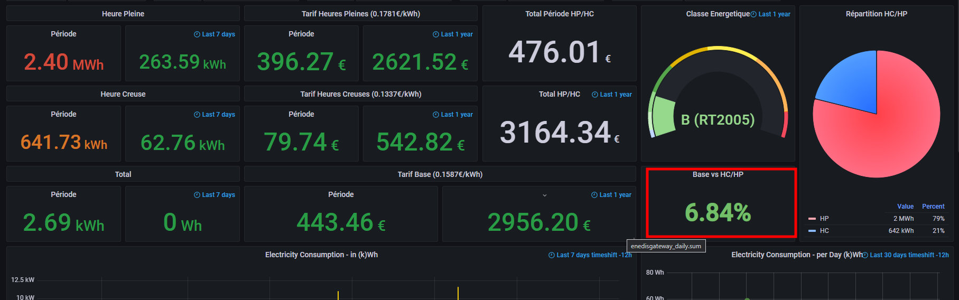
Task: Click clock icon above the 62.76 kWh value
Action: 197,115
